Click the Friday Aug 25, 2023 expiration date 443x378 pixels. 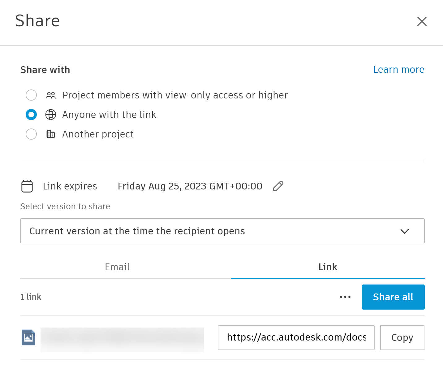[x=190, y=186]
